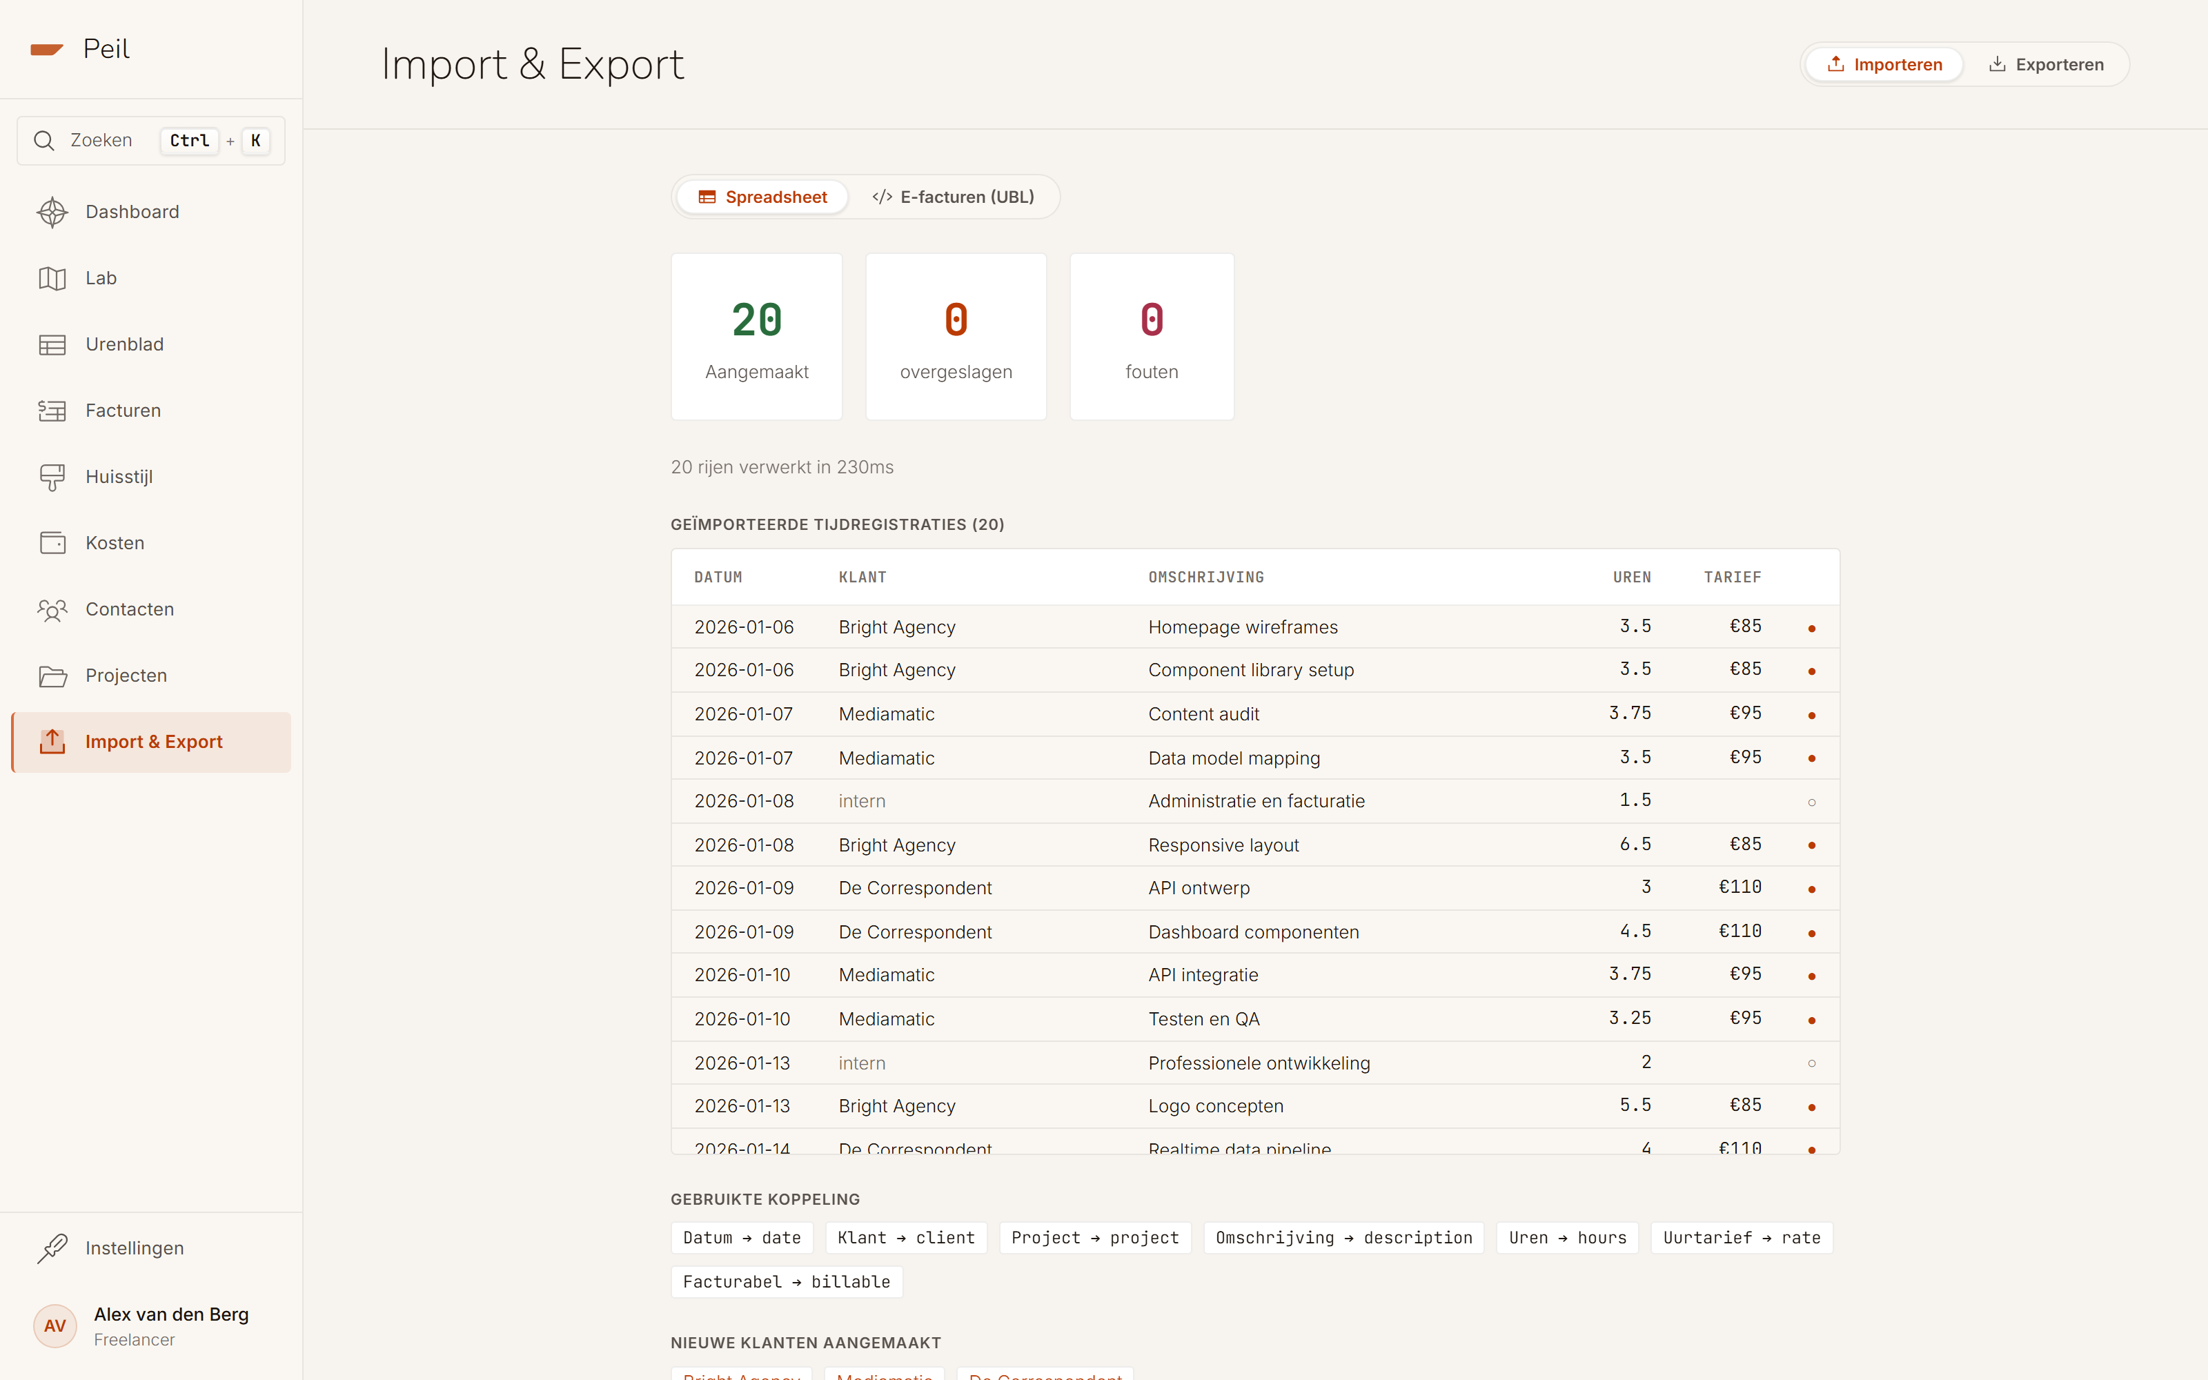Open Facturen via its invoice icon
2208x1380 pixels.
pos(52,411)
